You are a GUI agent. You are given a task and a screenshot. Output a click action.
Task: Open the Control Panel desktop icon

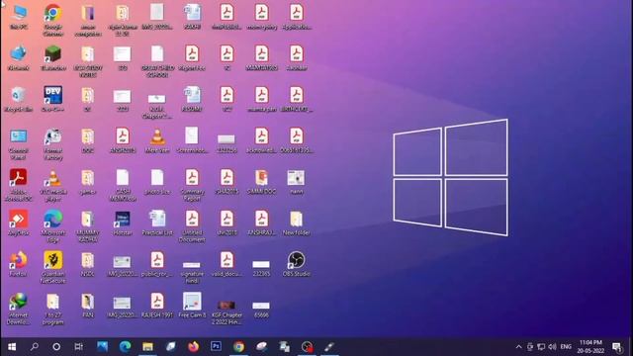[19, 144]
